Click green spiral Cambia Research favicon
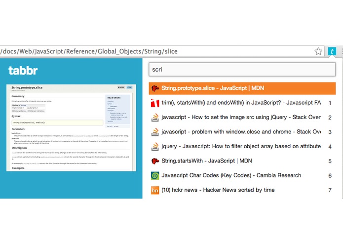 tap(155, 175)
